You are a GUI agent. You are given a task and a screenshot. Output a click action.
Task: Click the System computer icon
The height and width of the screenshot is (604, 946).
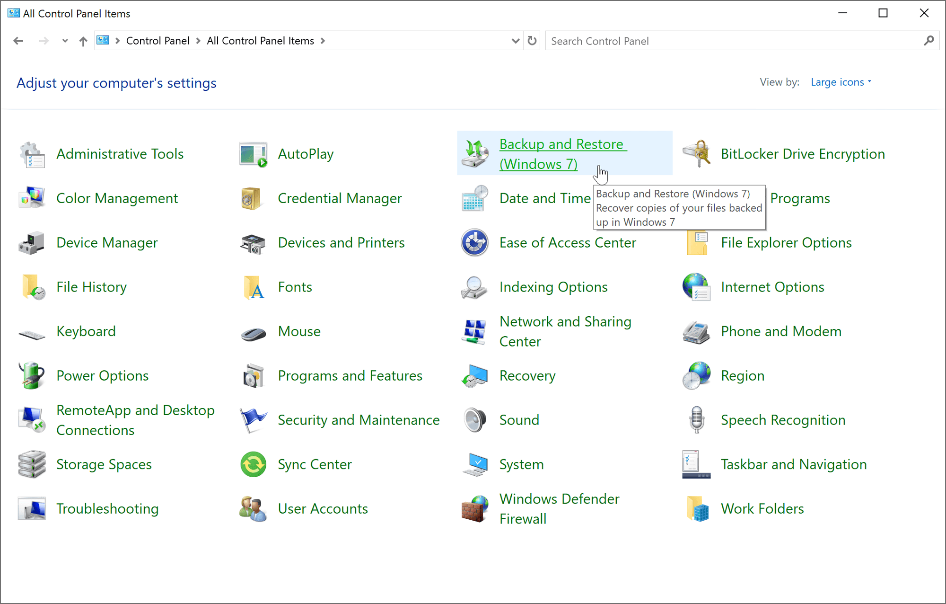click(x=475, y=464)
